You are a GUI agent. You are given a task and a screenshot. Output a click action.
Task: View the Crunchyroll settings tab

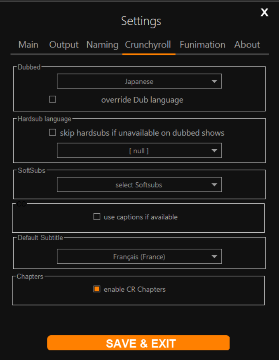tap(148, 45)
